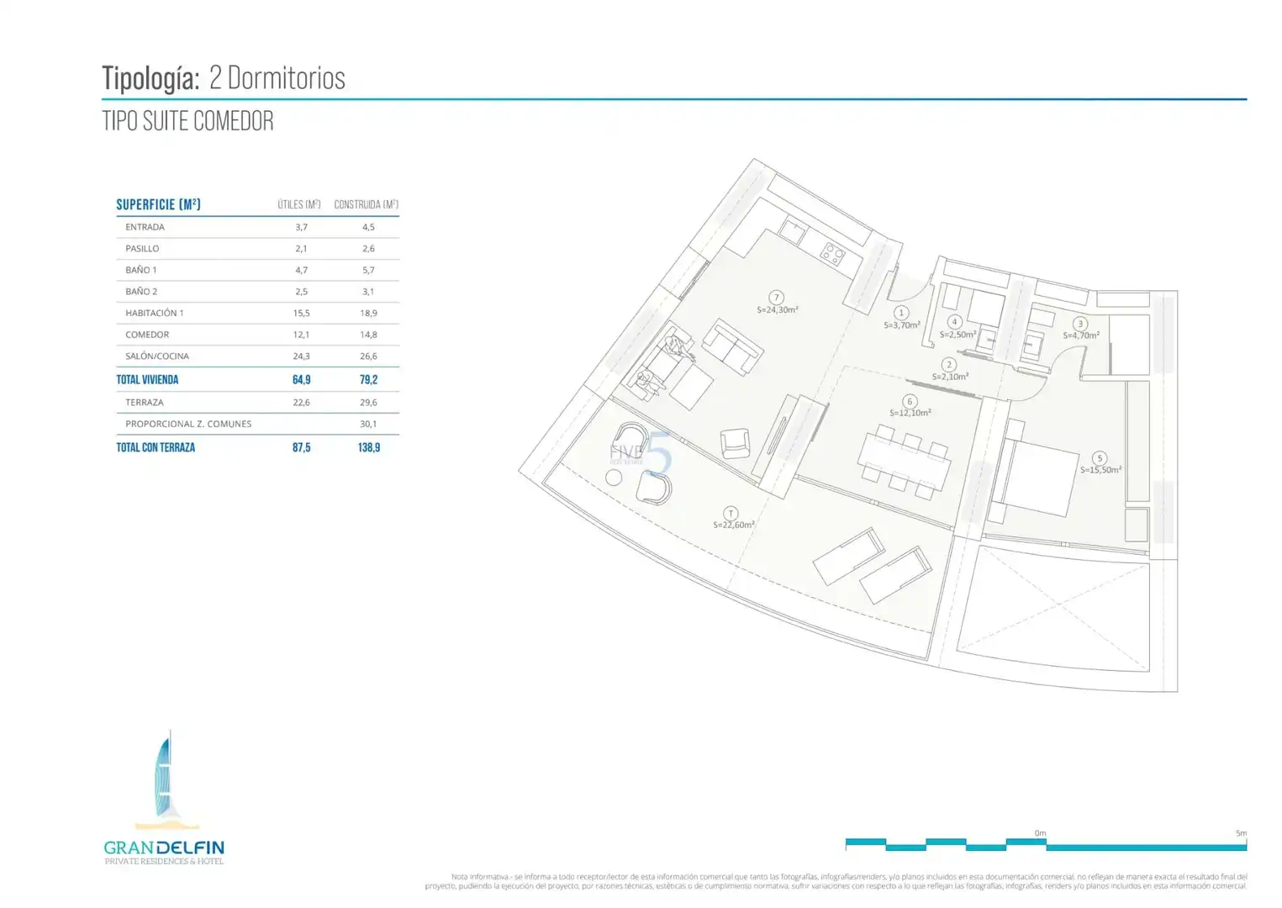Click BAÑO 2 construida value 3,1
Viewport: 1282px width, 908px height.
coord(368,292)
